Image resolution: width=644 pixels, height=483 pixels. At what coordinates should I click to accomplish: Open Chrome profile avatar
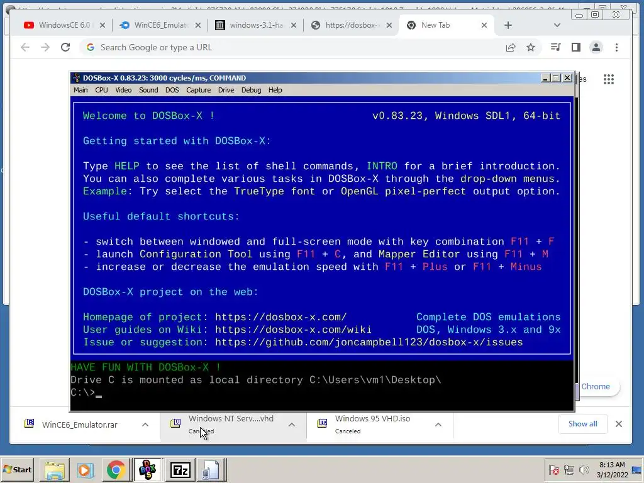coord(596,47)
